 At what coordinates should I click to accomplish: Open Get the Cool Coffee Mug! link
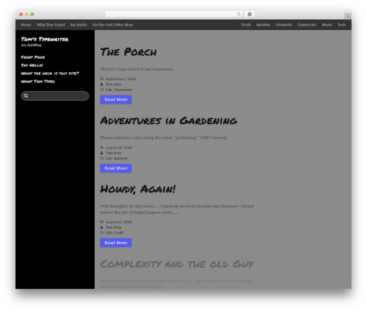(x=112, y=25)
